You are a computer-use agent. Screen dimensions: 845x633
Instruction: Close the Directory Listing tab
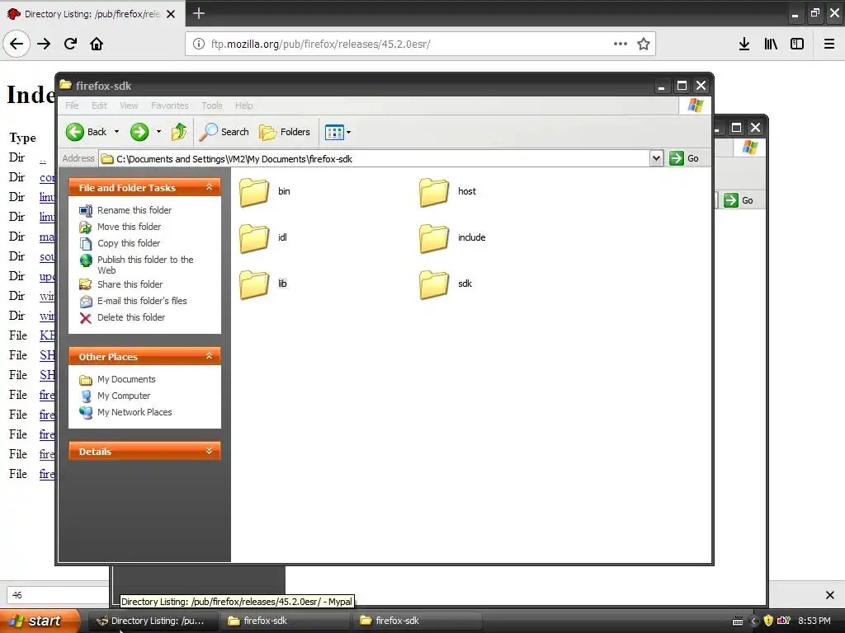171,14
